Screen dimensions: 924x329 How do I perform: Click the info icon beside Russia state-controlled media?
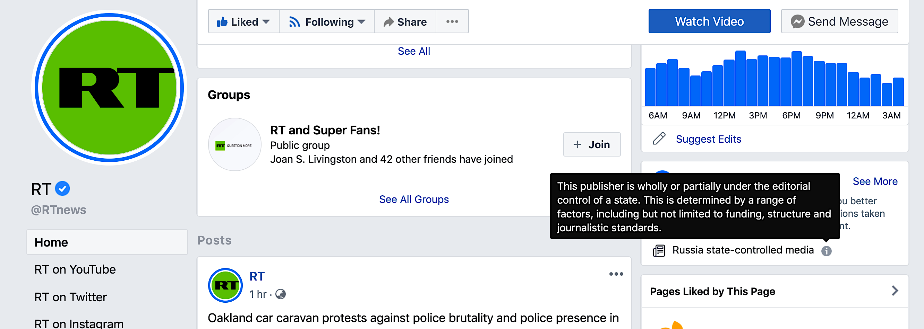pyautogui.click(x=826, y=251)
